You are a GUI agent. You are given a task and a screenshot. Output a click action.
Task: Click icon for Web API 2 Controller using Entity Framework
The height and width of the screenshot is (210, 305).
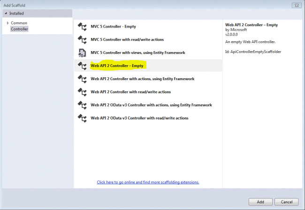click(x=82, y=79)
